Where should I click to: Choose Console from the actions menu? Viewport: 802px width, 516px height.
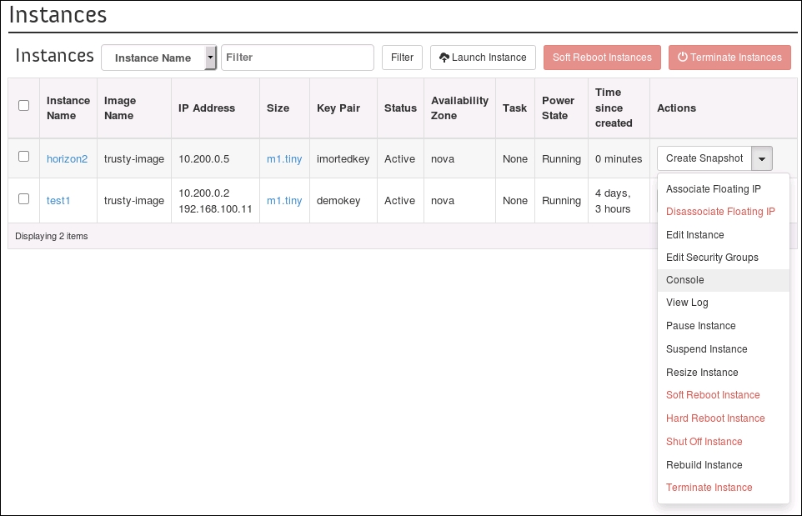[685, 280]
